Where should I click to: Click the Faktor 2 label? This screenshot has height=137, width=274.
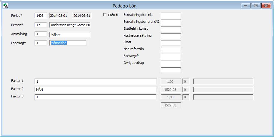[17, 89]
